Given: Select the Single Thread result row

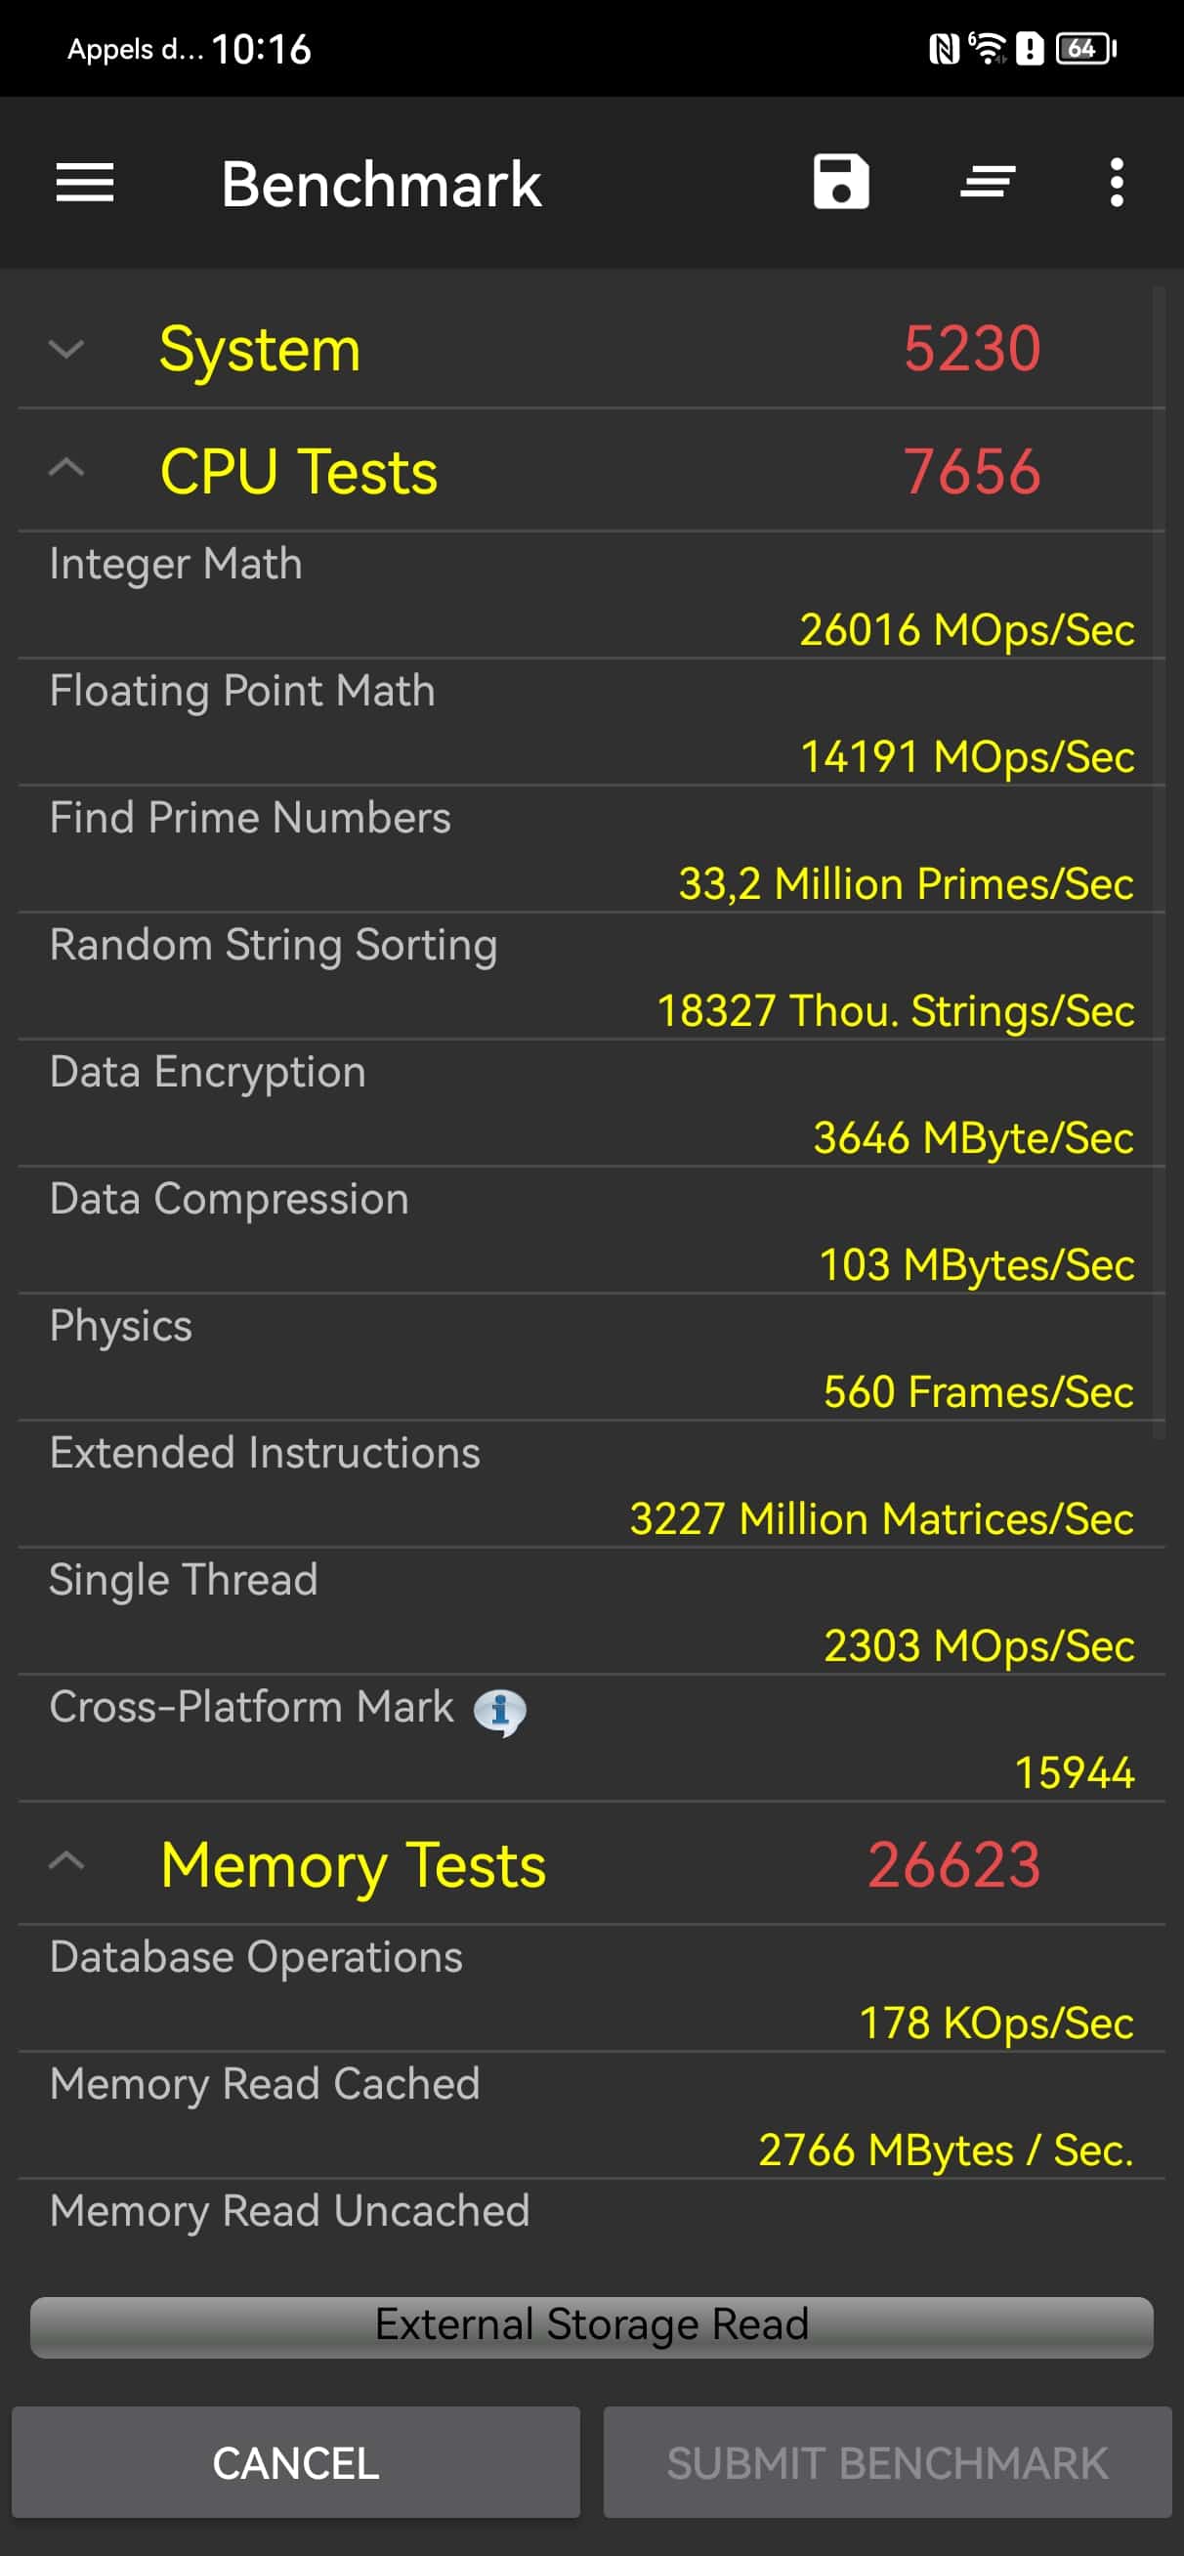Looking at the screenshot, I should (x=591, y=1611).
